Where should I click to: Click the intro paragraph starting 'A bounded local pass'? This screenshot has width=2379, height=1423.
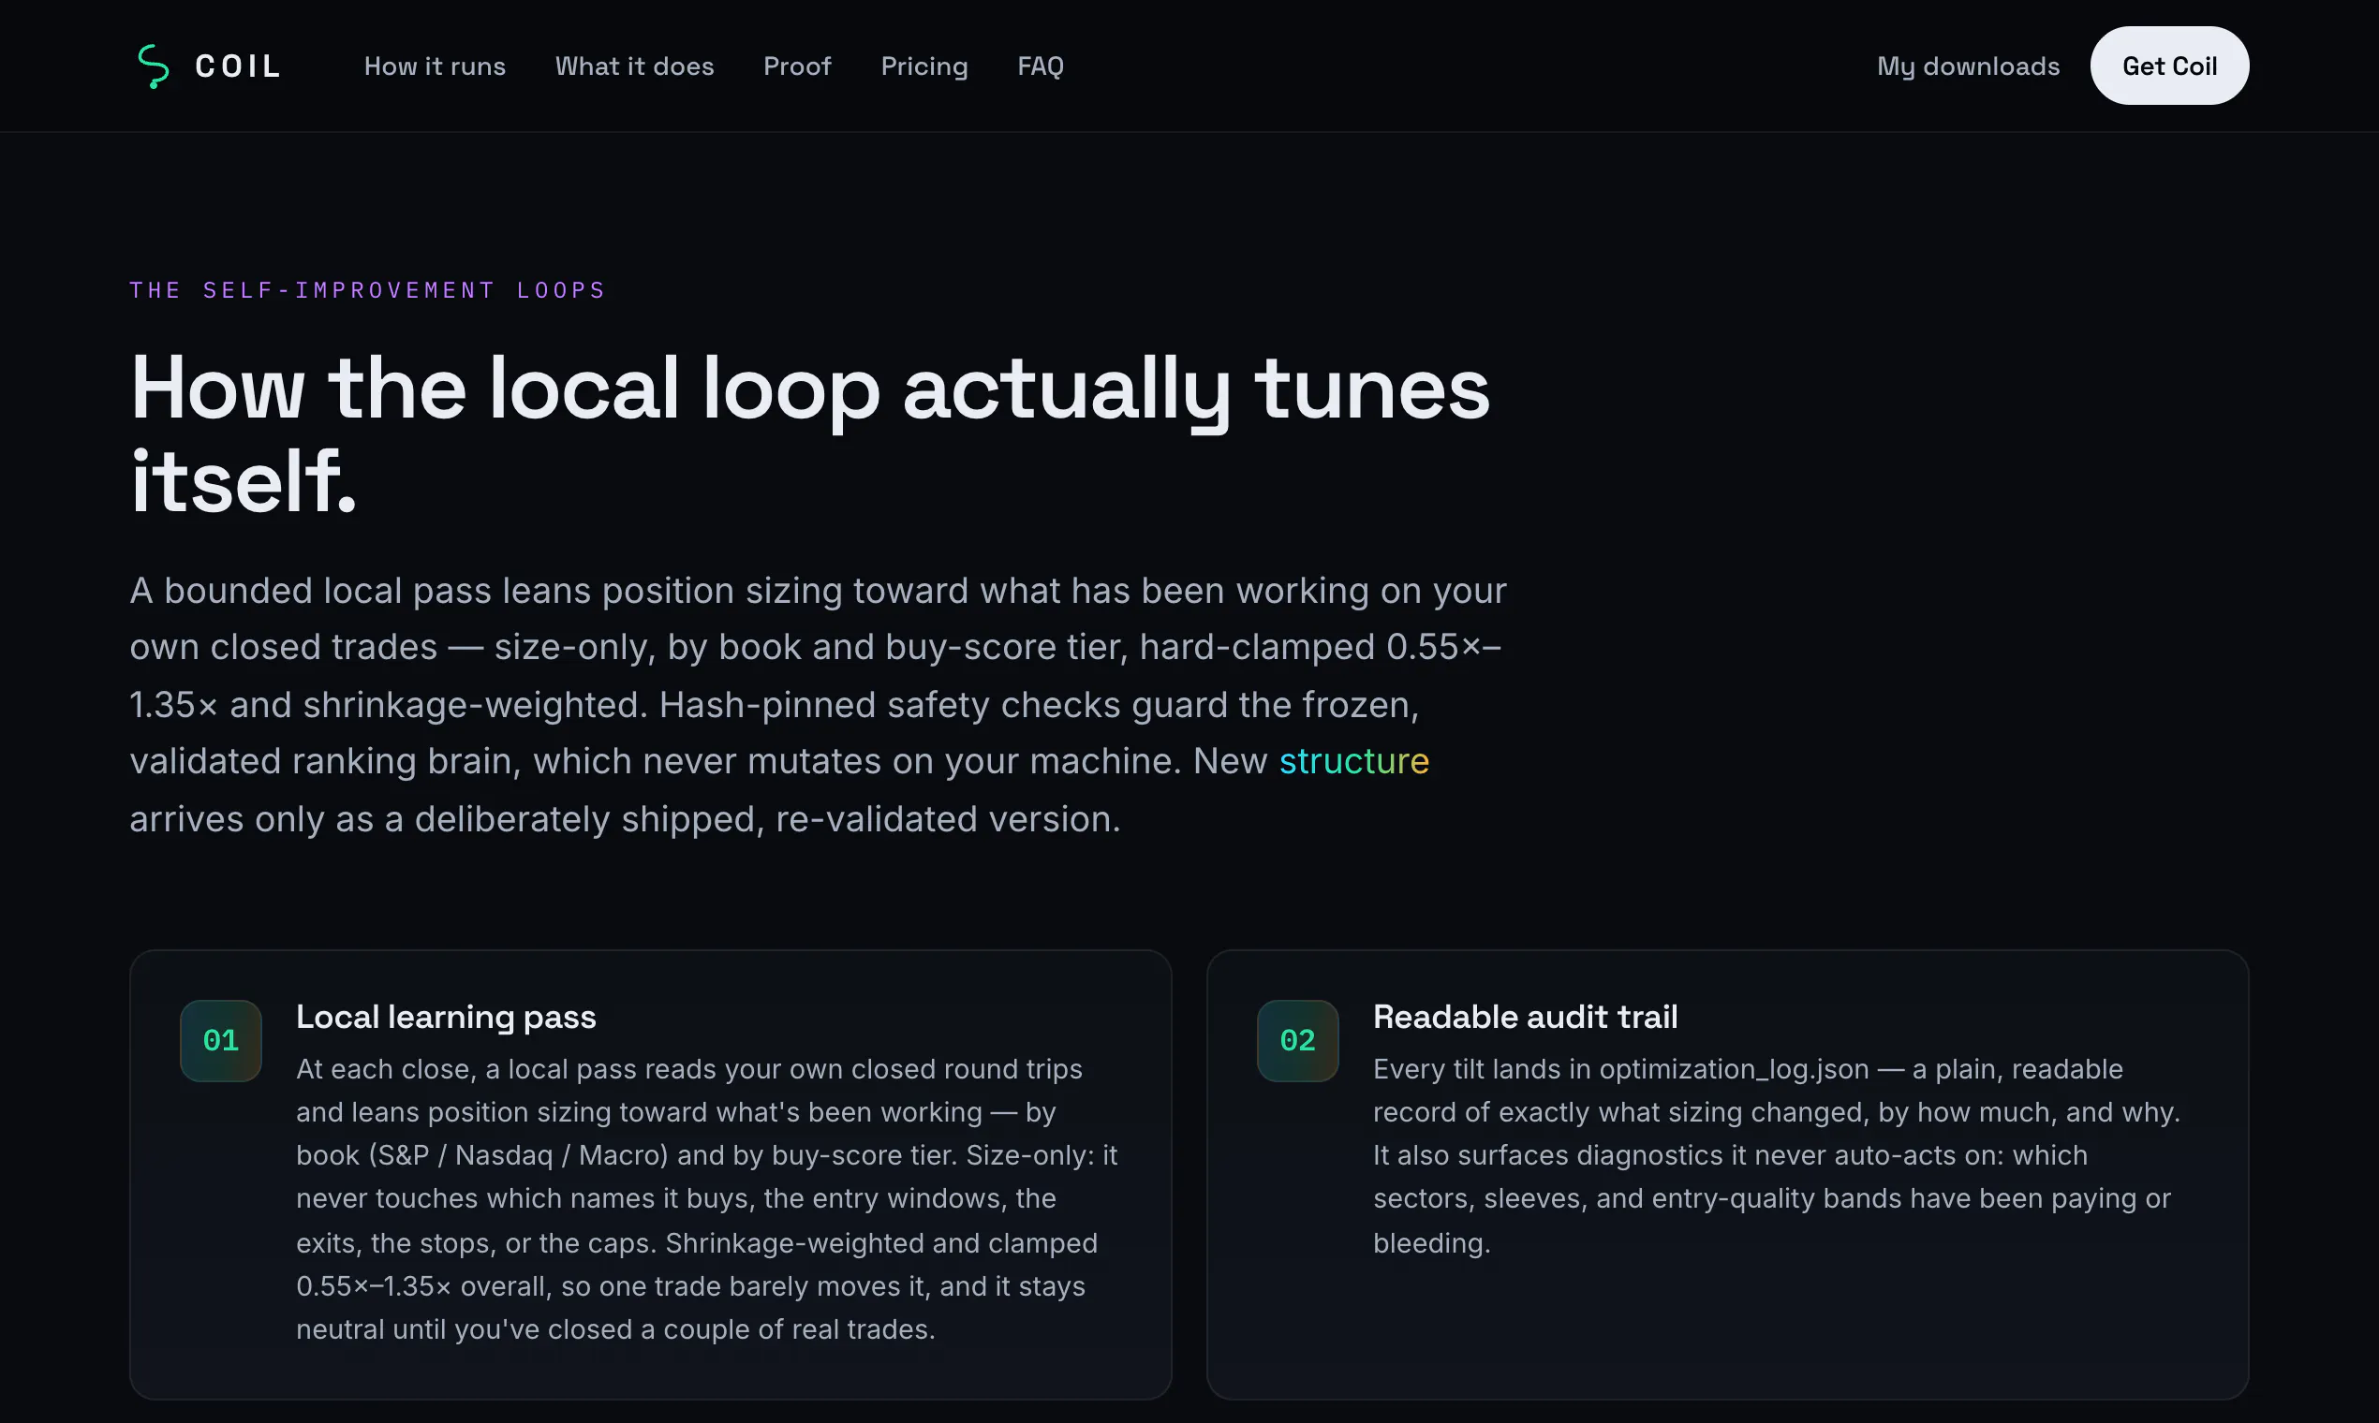point(819,705)
